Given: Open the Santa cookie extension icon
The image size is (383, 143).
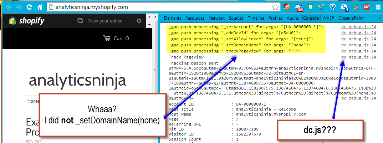Looking at the screenshot, I should click(x=287, y=7).
